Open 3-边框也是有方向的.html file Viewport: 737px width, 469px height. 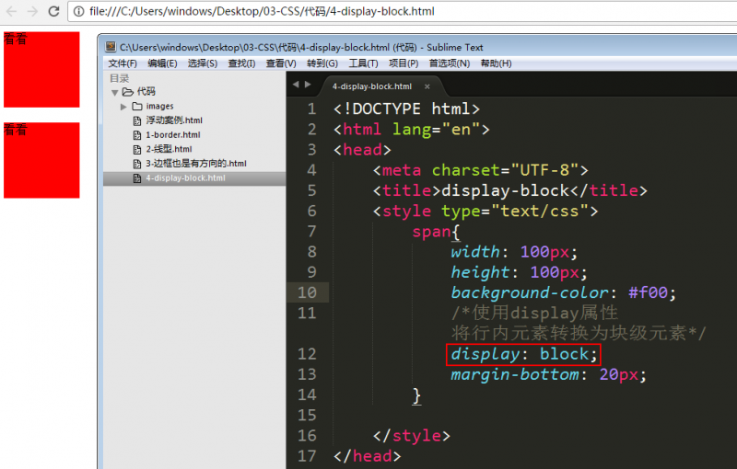[195, 164]
